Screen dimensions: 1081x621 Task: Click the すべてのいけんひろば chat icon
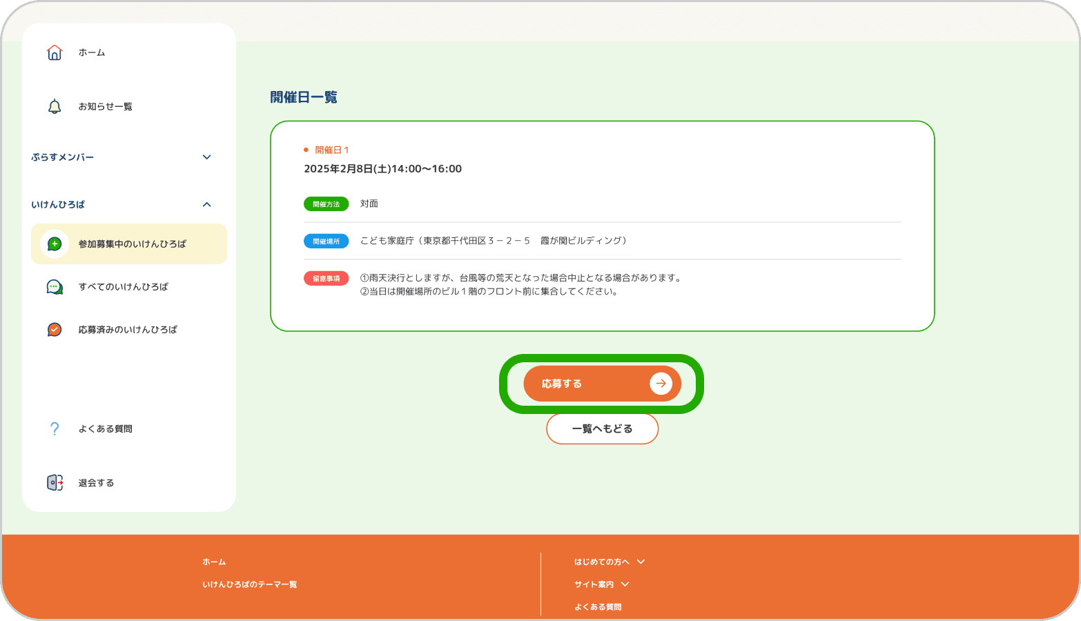point(55,286)
